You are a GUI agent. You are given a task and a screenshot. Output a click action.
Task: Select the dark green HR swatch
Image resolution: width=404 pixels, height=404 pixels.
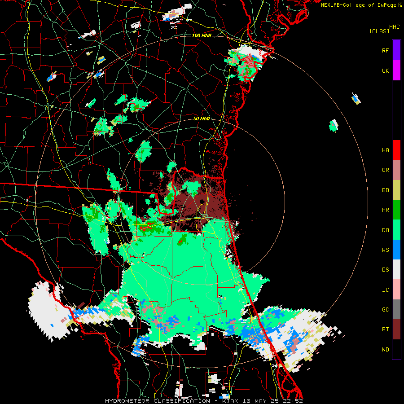click(396, 210)
